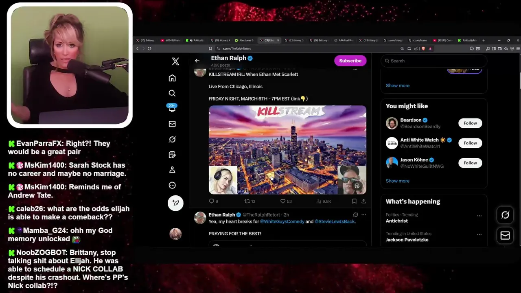Follow Anti White Watch
521x293 pixels.
click(470, 143)
